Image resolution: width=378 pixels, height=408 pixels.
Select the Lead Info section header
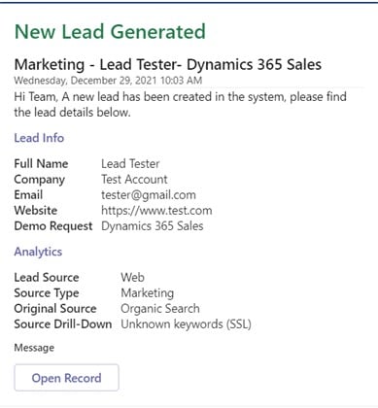[39, 138]
